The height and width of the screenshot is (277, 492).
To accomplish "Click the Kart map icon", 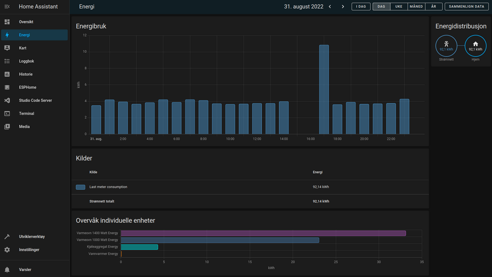I will [7, 48].
